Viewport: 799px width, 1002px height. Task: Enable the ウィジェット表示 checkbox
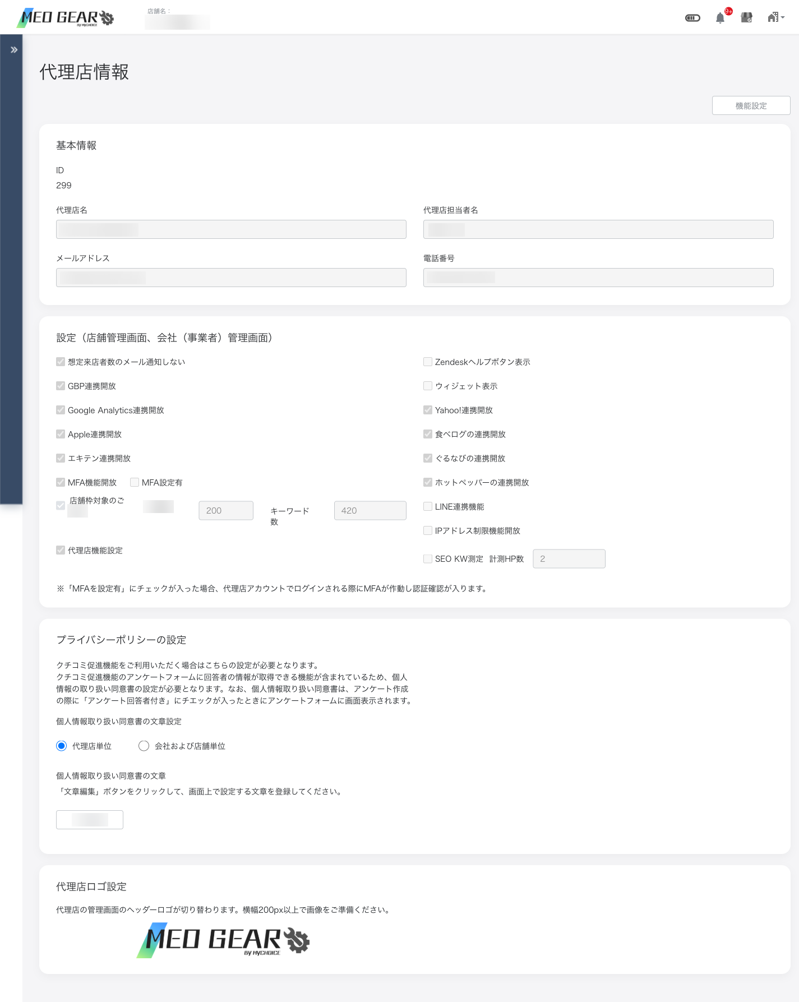428,386
